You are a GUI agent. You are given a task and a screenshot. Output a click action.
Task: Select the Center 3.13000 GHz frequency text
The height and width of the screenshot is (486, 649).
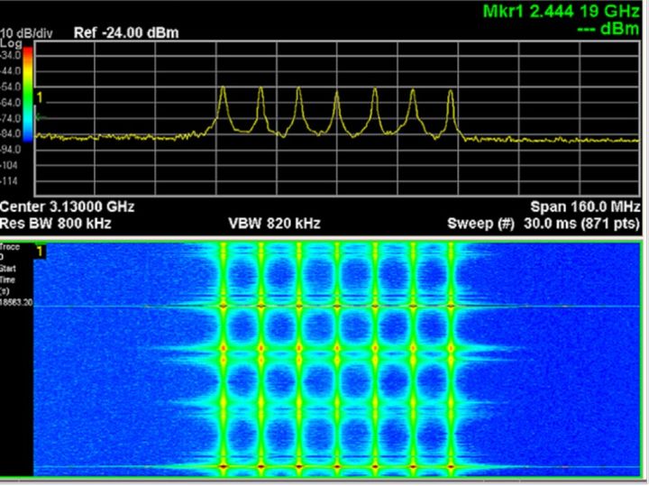(68, 206)
